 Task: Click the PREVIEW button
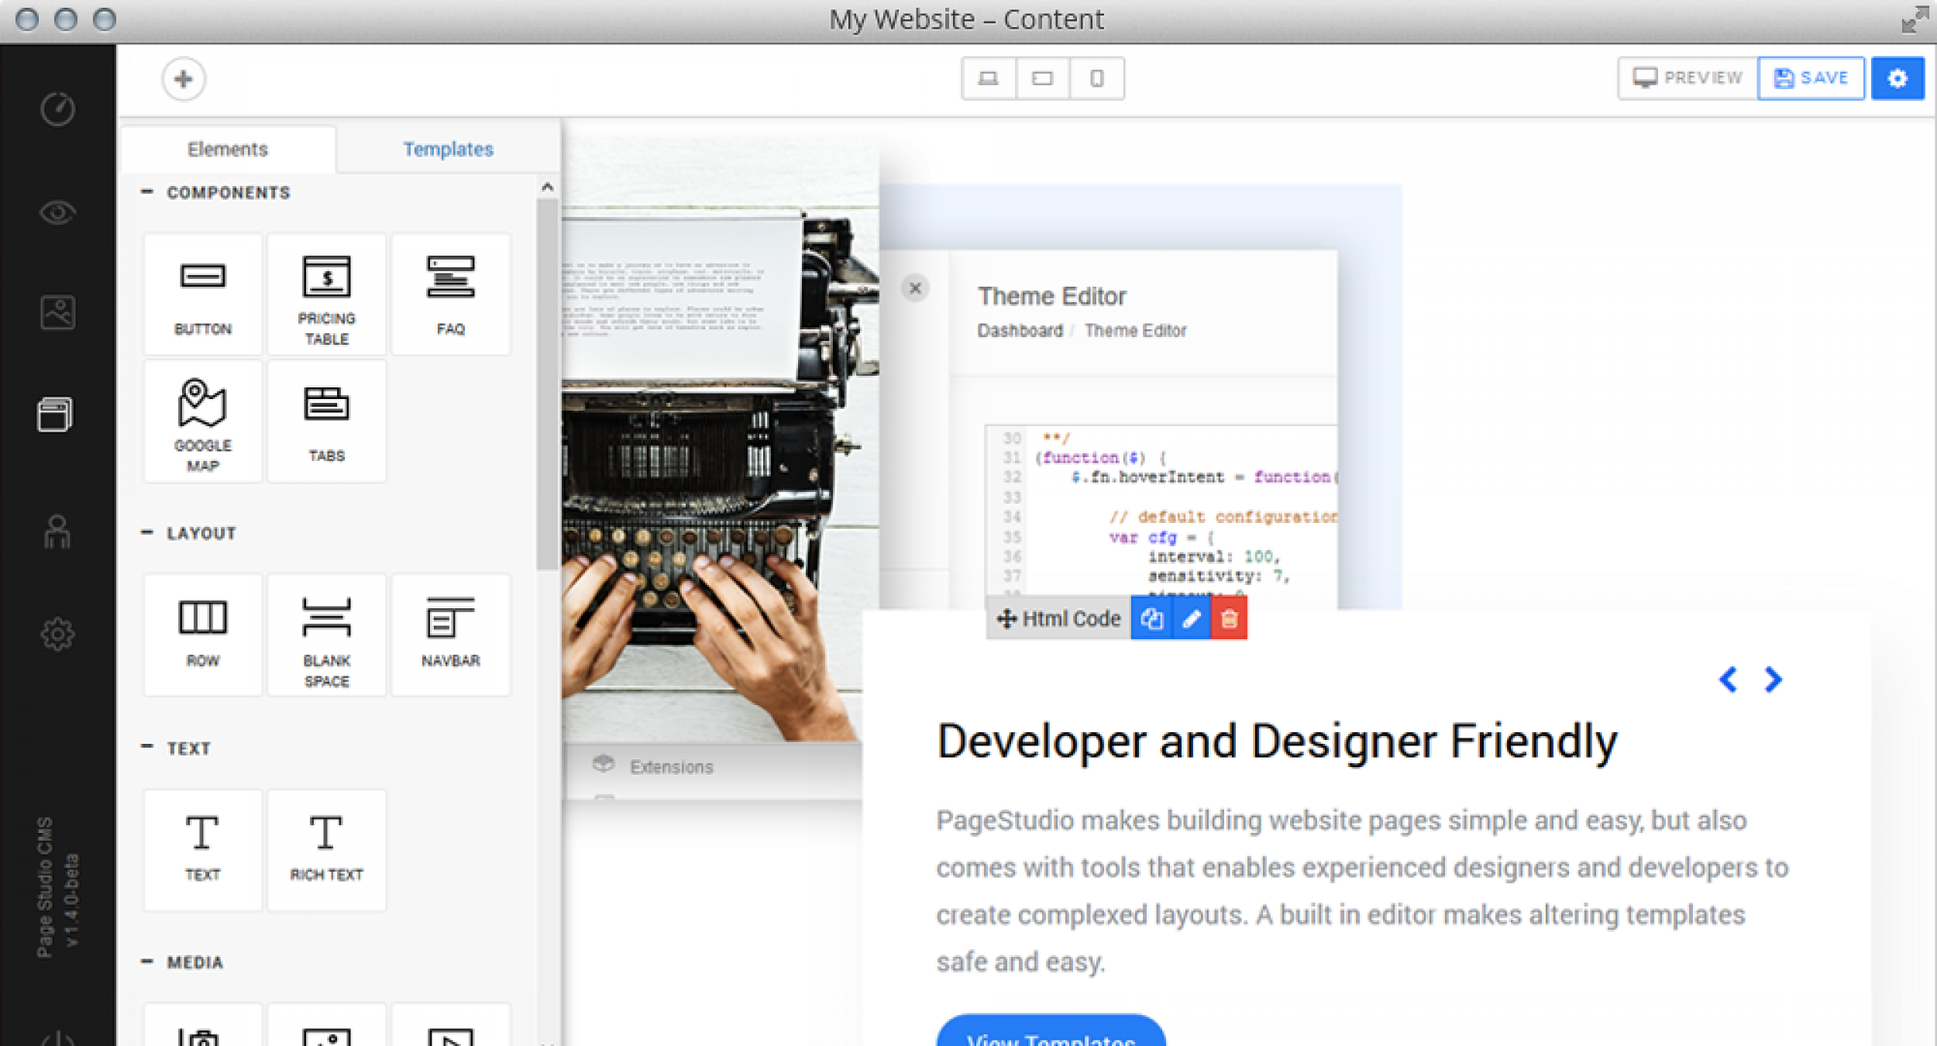pos(1688,78)
